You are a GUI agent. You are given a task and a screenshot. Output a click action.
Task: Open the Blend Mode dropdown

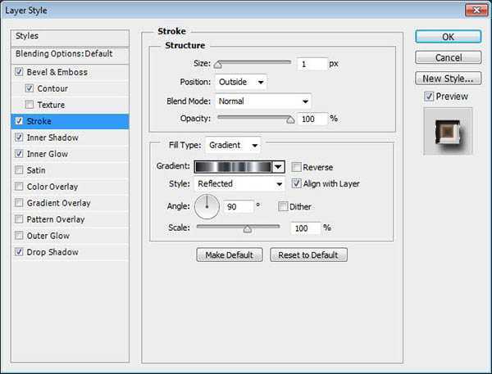263,101
